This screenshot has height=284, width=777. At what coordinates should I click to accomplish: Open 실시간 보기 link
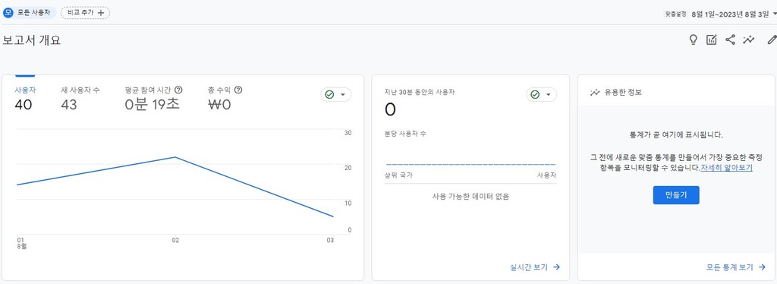click(x=535, y=267)
